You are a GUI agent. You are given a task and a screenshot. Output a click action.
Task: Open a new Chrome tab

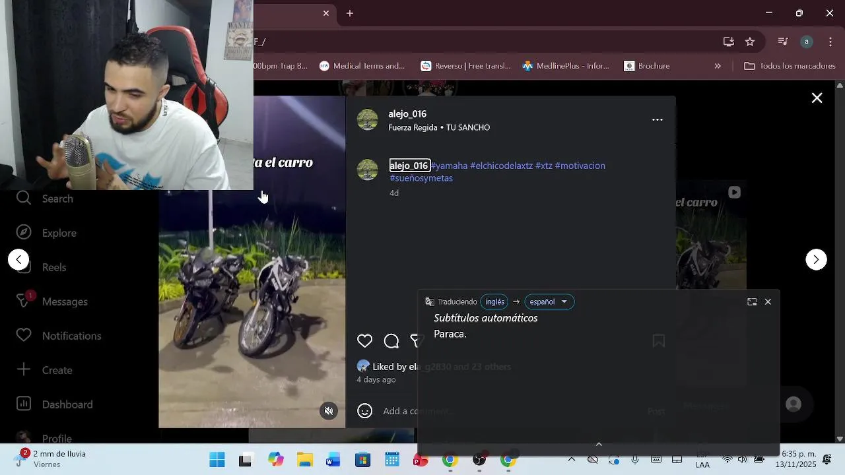coord(350,13)
